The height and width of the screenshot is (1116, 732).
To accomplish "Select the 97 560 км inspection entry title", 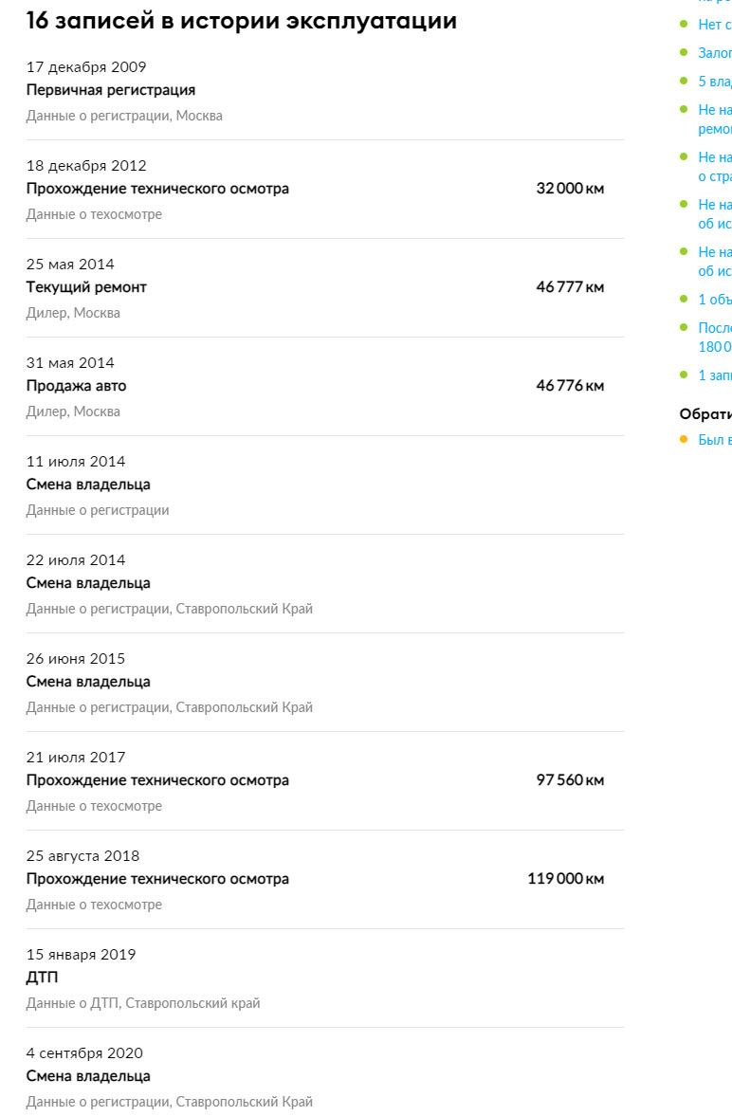I will (157, 780).
